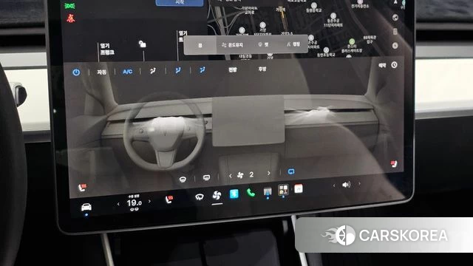Open vehicle controls car icon
This screenshot has width=473, height=266.
pyautogui.click(x=86, y=207)
